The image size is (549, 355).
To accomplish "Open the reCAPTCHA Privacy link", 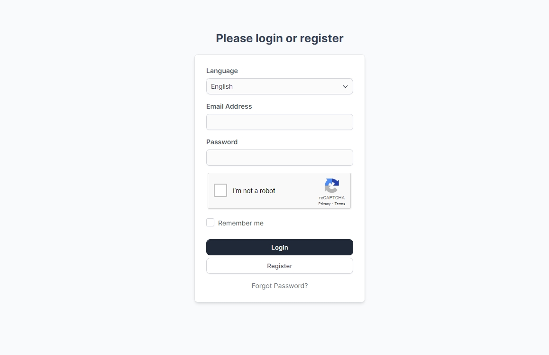I will [324, 204].
